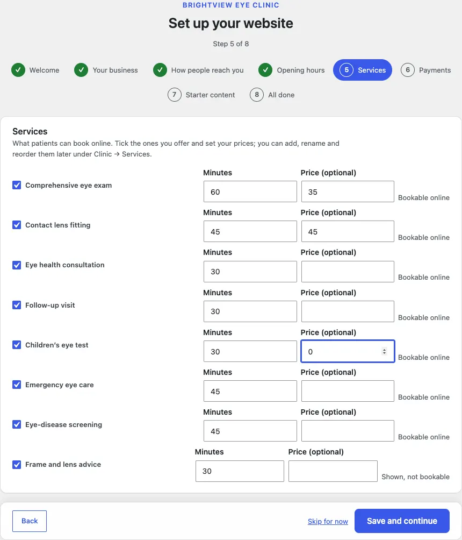Viewport: 462px width, 540px height.
Task: Jump to How people reach you step
Action: click(198, 70)
